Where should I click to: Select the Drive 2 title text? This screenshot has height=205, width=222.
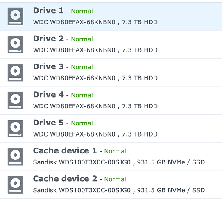point(48,39)
